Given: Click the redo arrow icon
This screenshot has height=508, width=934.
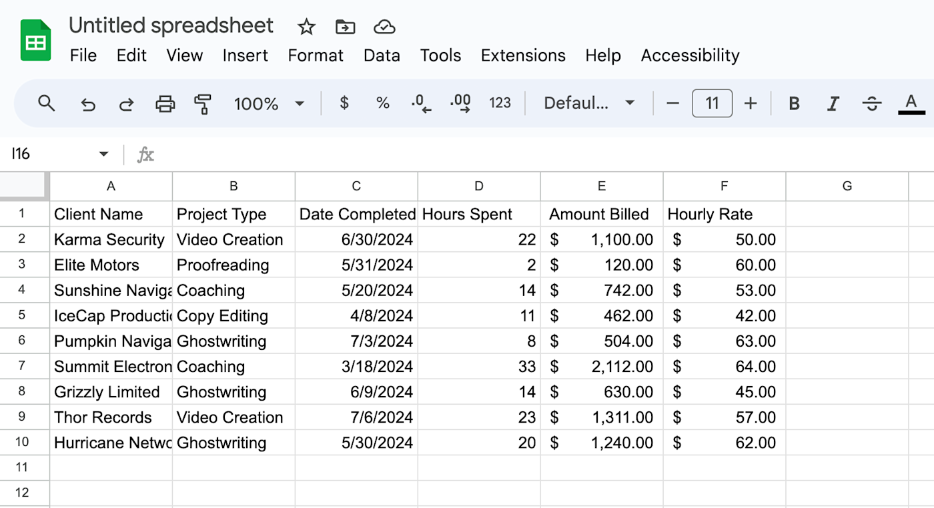Looking at the screenshot, I should click(x=126, y=104).
